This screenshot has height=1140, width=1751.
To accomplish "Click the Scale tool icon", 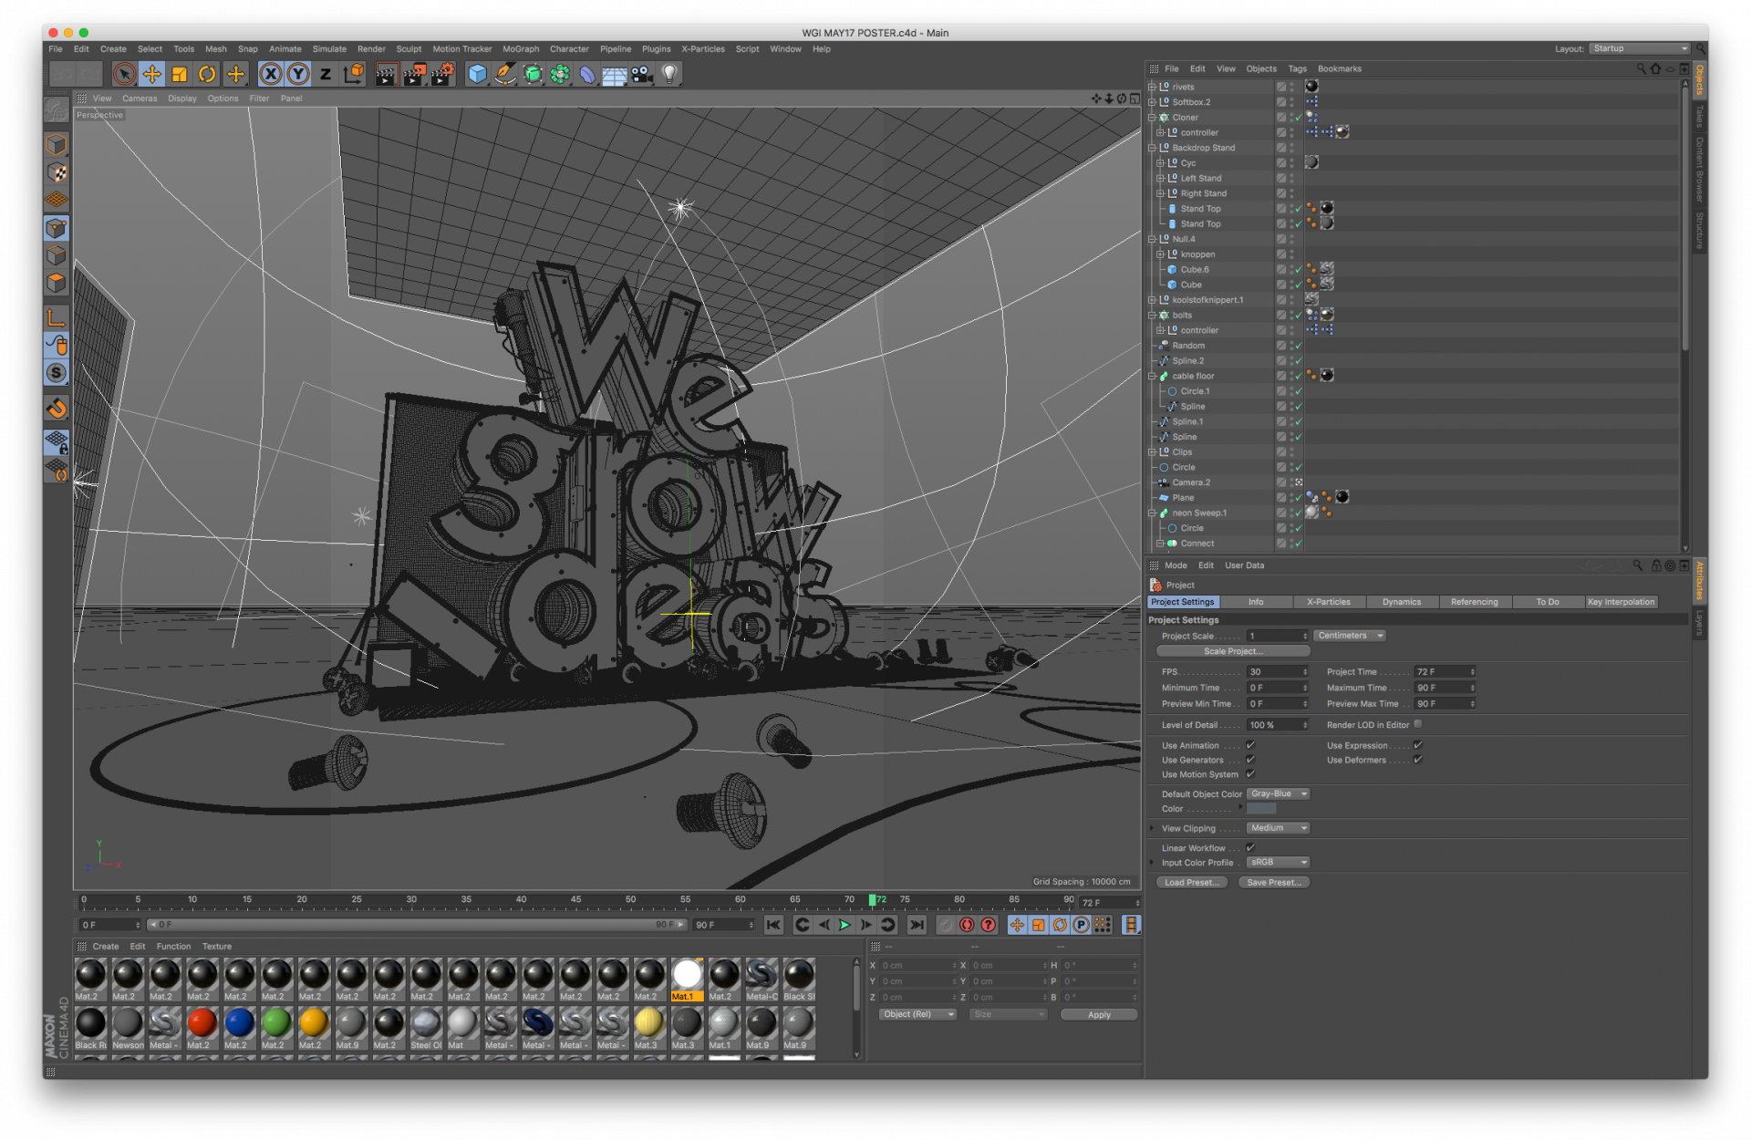I will [x=180, y=75].
